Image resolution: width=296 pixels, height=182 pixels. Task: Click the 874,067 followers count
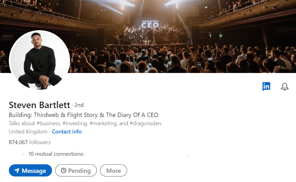[30, 142]
